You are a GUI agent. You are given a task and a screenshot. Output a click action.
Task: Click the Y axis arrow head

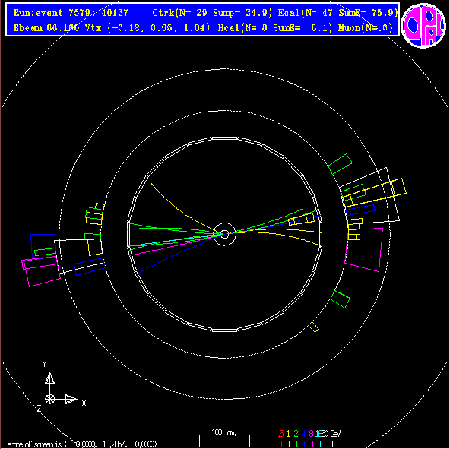click(x=49, y=378)
